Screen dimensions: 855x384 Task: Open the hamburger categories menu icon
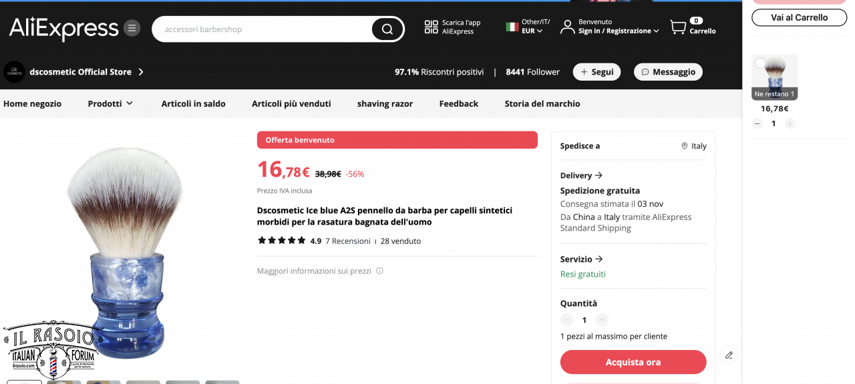click(132, 28)
